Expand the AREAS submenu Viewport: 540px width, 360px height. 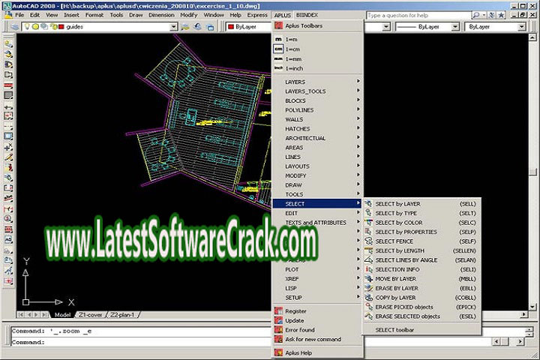pyautogui.click(x=317, y=148)
